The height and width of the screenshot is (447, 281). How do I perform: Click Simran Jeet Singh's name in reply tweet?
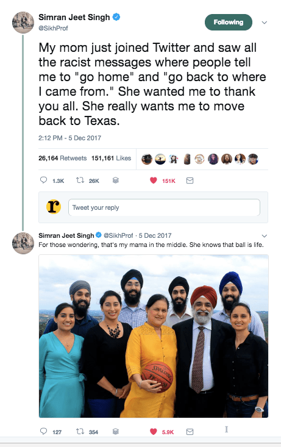[66, 235]
